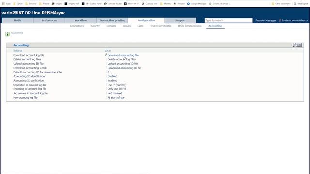310x174 pixels.
Task: Open the browser Reading list
Action: pos(300,4)
